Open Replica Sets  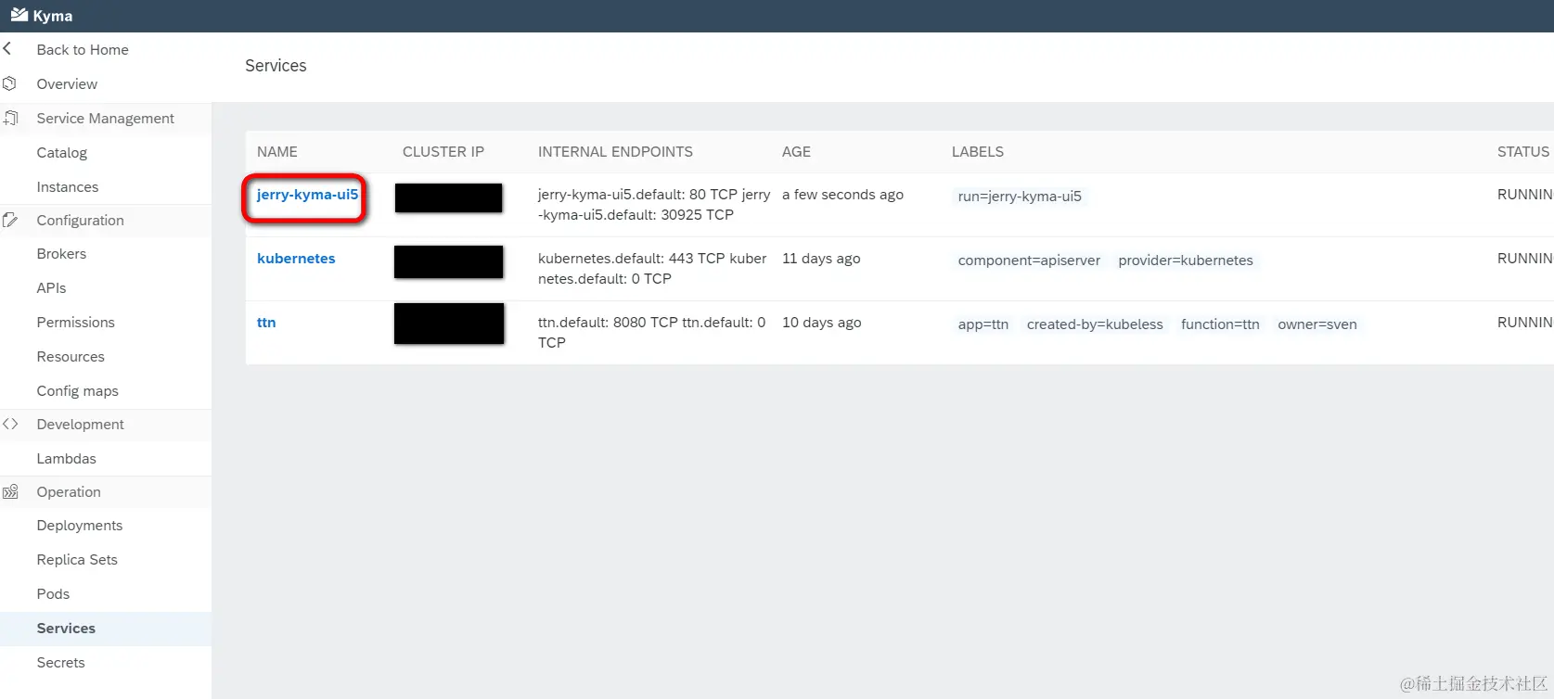77,560
